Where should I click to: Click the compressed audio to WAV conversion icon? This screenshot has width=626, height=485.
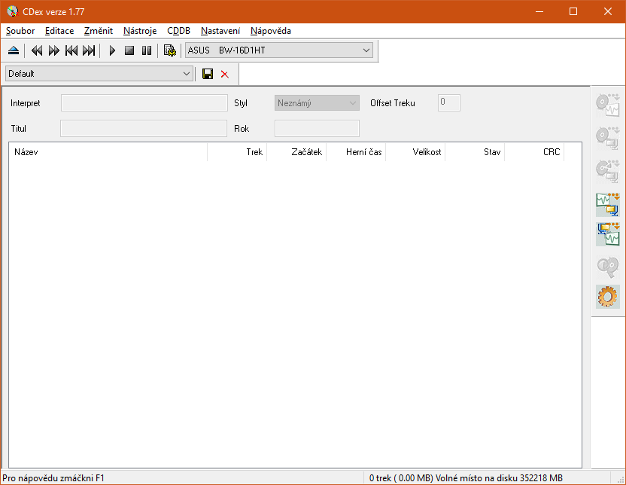pyautogui.click(x=607, y=234)
